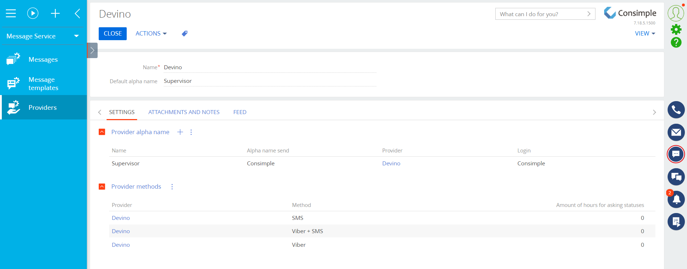This screenshot has height=269, width=687.
Task: Collapse the left side panel arrow
Action: 77,14
